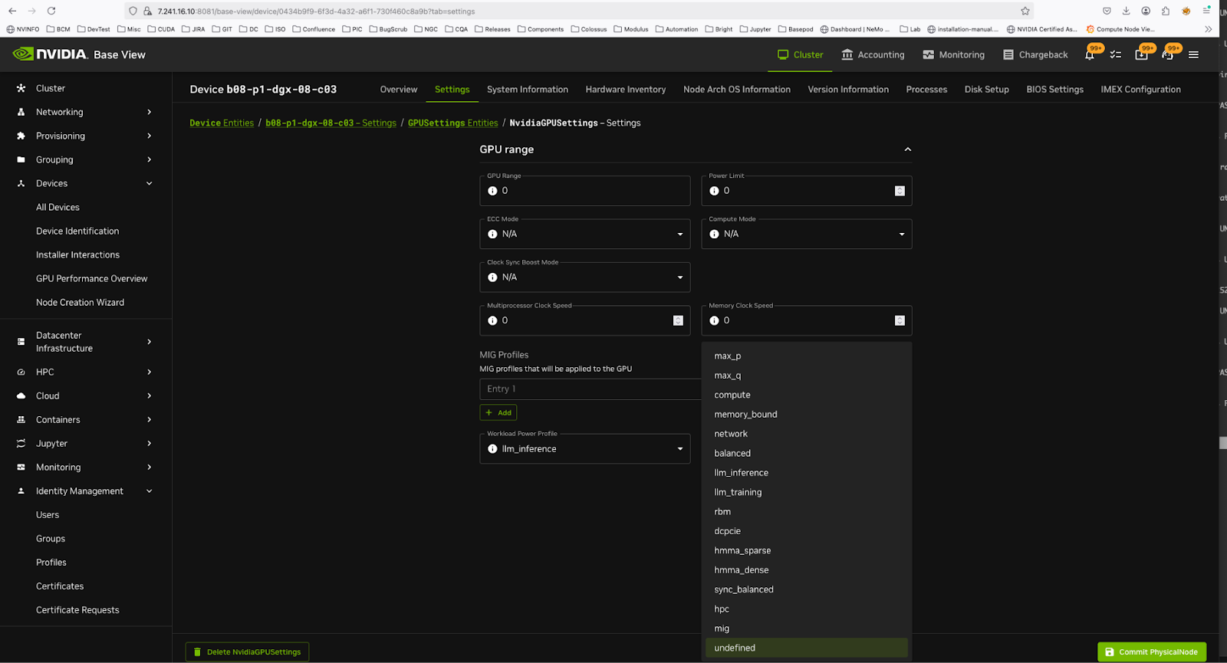Screen dimensions: 1227x663
Task: Click info icon beside llm_inference value
Action: [x=492, y=449]
